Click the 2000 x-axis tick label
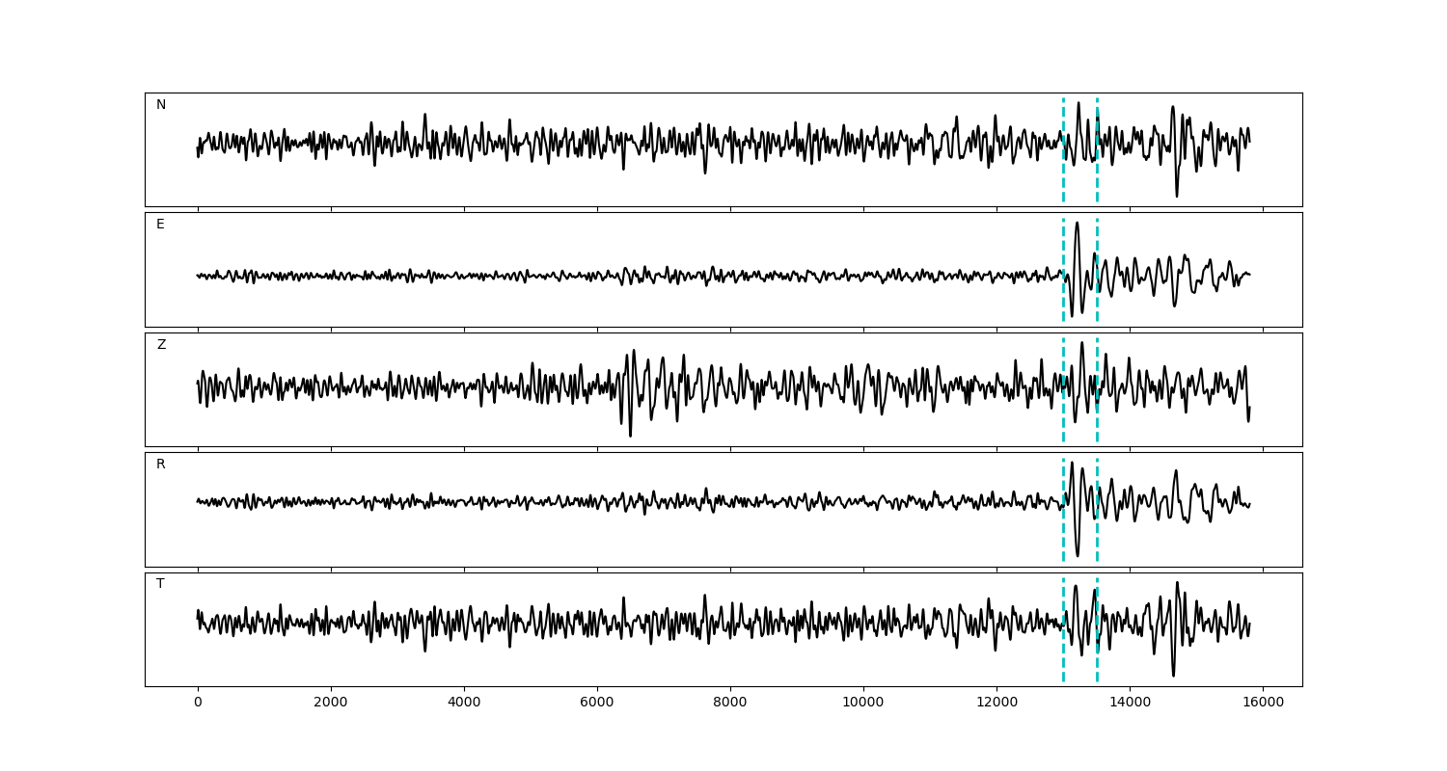 [331, 703]
